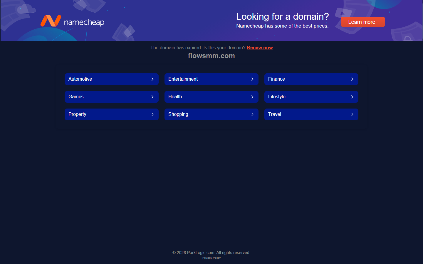Open the Shopping category
The image size is (423, 264).
[211, 114]
